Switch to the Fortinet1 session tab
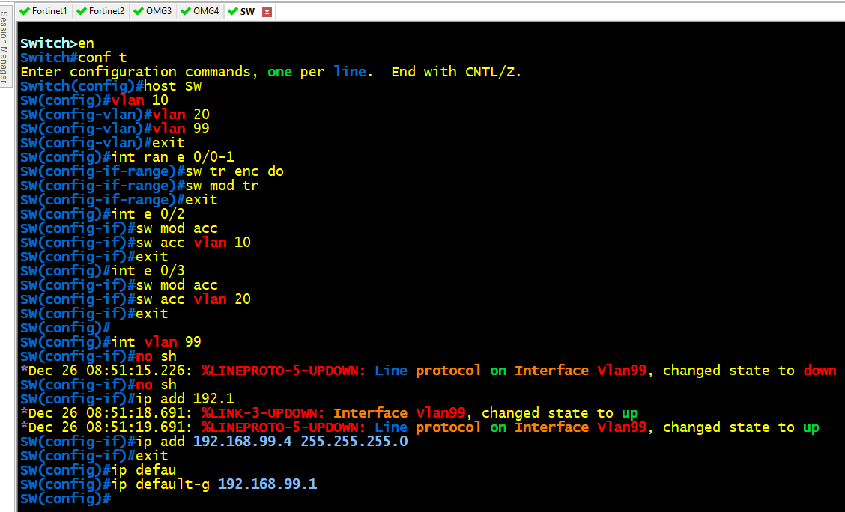Image resolution: width=845 pixels, height=512 pixels. (49, 11)
